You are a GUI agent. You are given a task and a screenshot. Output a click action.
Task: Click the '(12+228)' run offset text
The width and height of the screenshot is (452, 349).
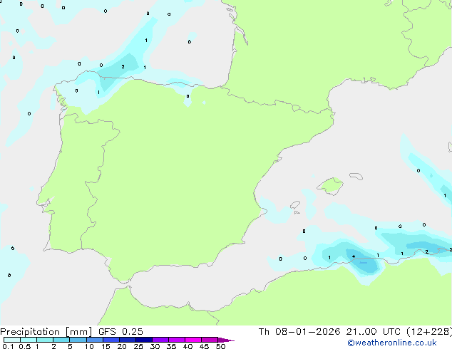pos(429,332)
